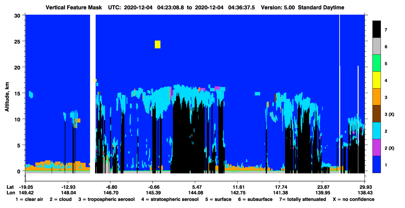Click the gray subsurface swatch labeled 6
The width and height of the screenshot is (405, 208).
click(x=377, y=46)
